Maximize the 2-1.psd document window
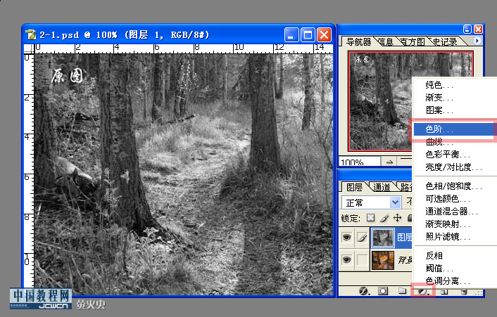Viewport: 497px width, 317px height. click(308, 34)
